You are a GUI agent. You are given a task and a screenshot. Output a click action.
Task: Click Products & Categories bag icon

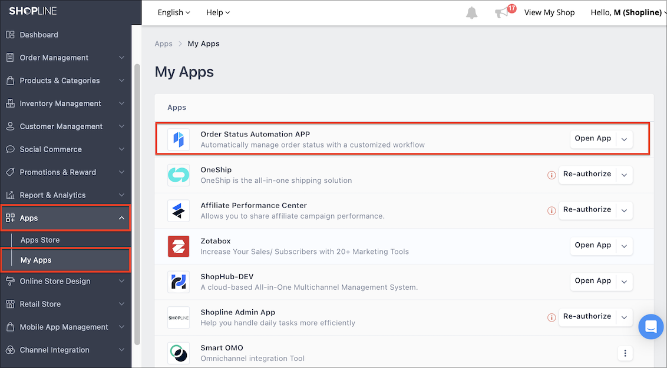pyautogui.click(x=10, y=81)
